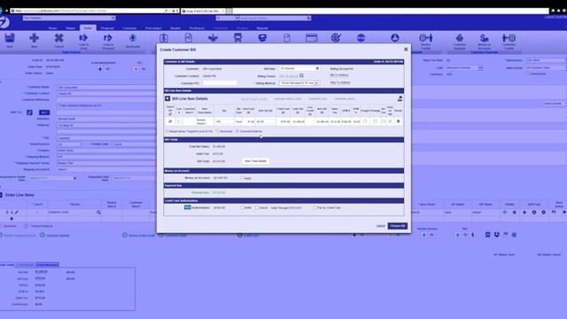Viewport: 567px width, 319px height.
Task: Delete the bill line item row
Action: [398, 121]
